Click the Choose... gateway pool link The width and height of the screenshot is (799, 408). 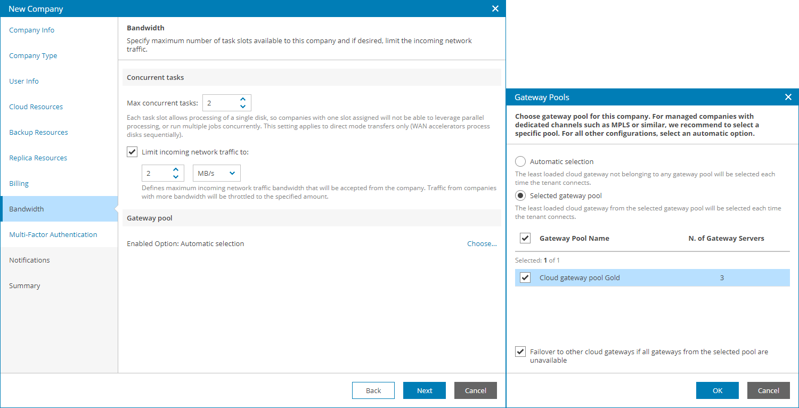482,243
